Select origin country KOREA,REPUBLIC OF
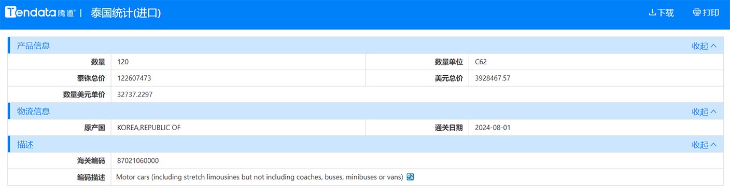Image resolution: width=730 pixels, height=193 pixels. pyautogui.click(x=149, y=128)
